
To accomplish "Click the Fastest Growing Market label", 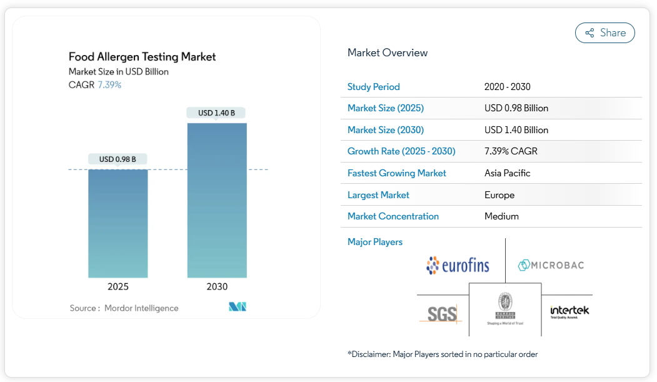I will (x=396, y=173).
